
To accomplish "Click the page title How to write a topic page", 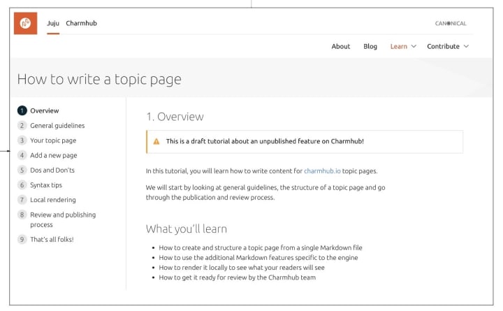I will click(x=99, y=79).
